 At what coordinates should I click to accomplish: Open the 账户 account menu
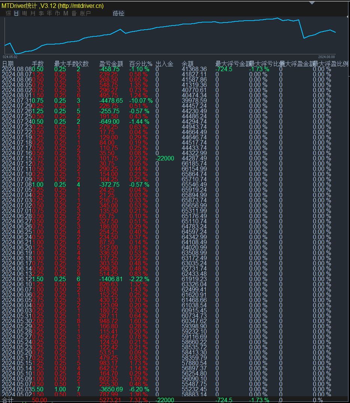(x=84, y=13)
